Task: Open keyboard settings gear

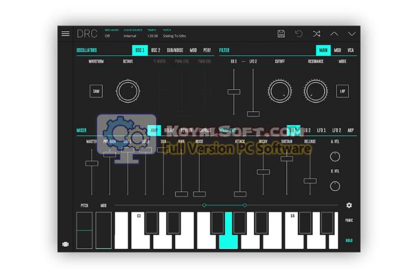Action: click(349, 205)
